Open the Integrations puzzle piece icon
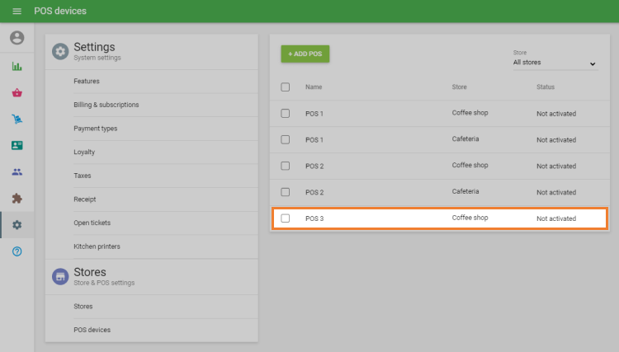 click(17, 198)
